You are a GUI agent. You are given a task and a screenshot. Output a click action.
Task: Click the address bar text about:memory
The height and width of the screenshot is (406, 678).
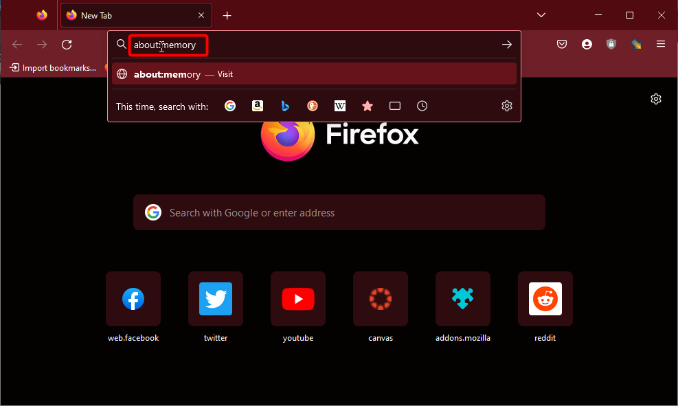coord(165,45)
